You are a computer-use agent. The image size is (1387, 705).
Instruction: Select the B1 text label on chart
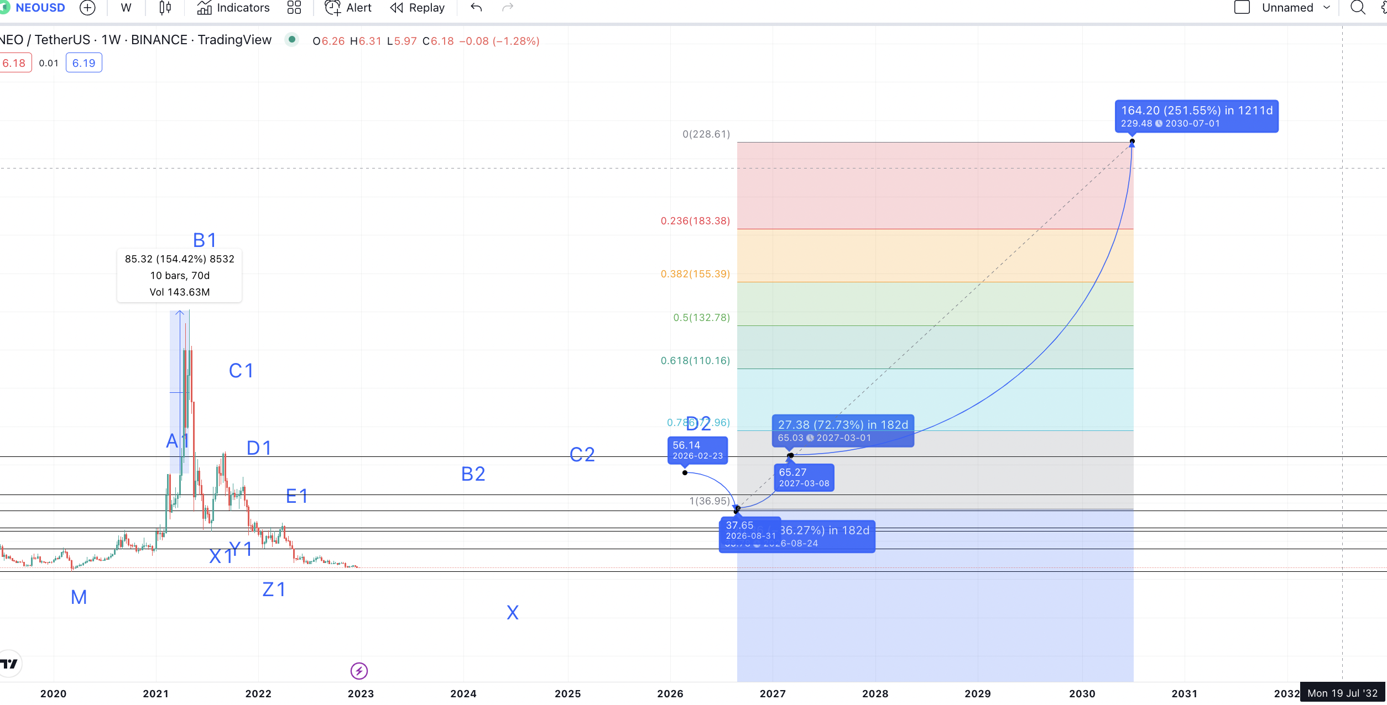point(205,240)
